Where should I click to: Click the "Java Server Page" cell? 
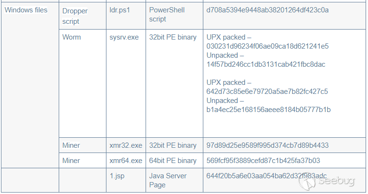tap(168, 180)
